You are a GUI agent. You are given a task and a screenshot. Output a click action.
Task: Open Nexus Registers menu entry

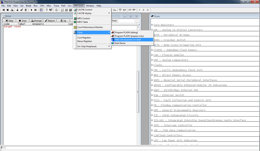click(x=92, y=41)
